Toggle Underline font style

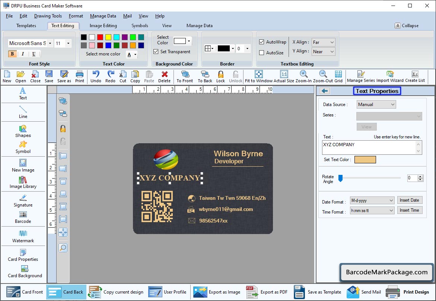[34, 54]
